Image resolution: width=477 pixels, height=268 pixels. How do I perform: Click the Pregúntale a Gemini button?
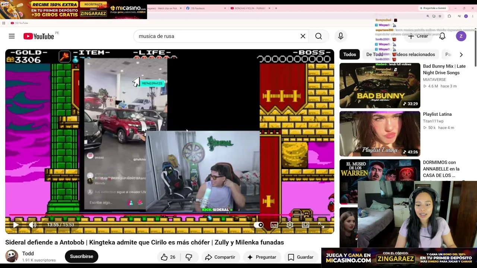(433, 8)
